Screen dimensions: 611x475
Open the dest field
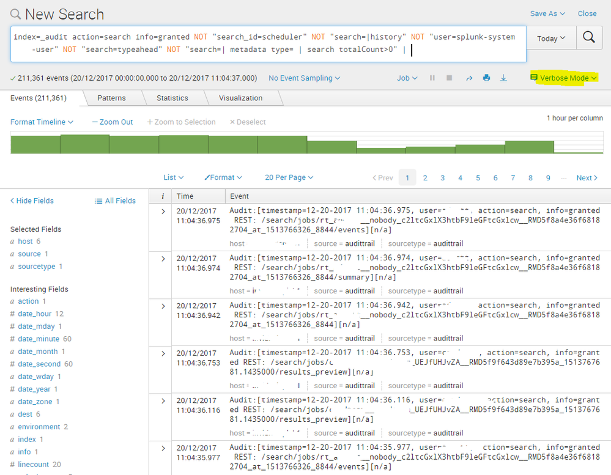tap(25, 414)
